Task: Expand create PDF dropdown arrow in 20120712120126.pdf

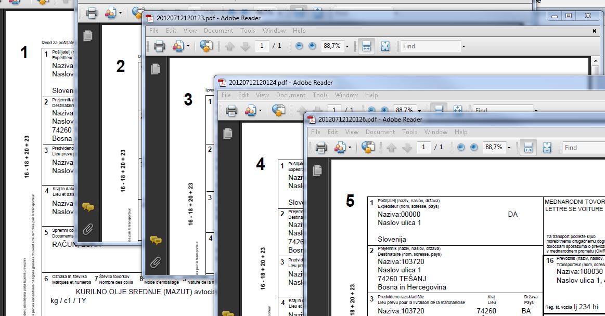Action: [350, 148]
